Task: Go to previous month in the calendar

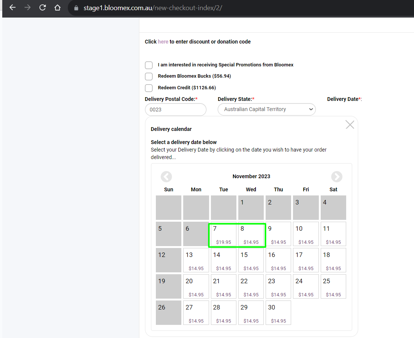Action: pos(166,177)
